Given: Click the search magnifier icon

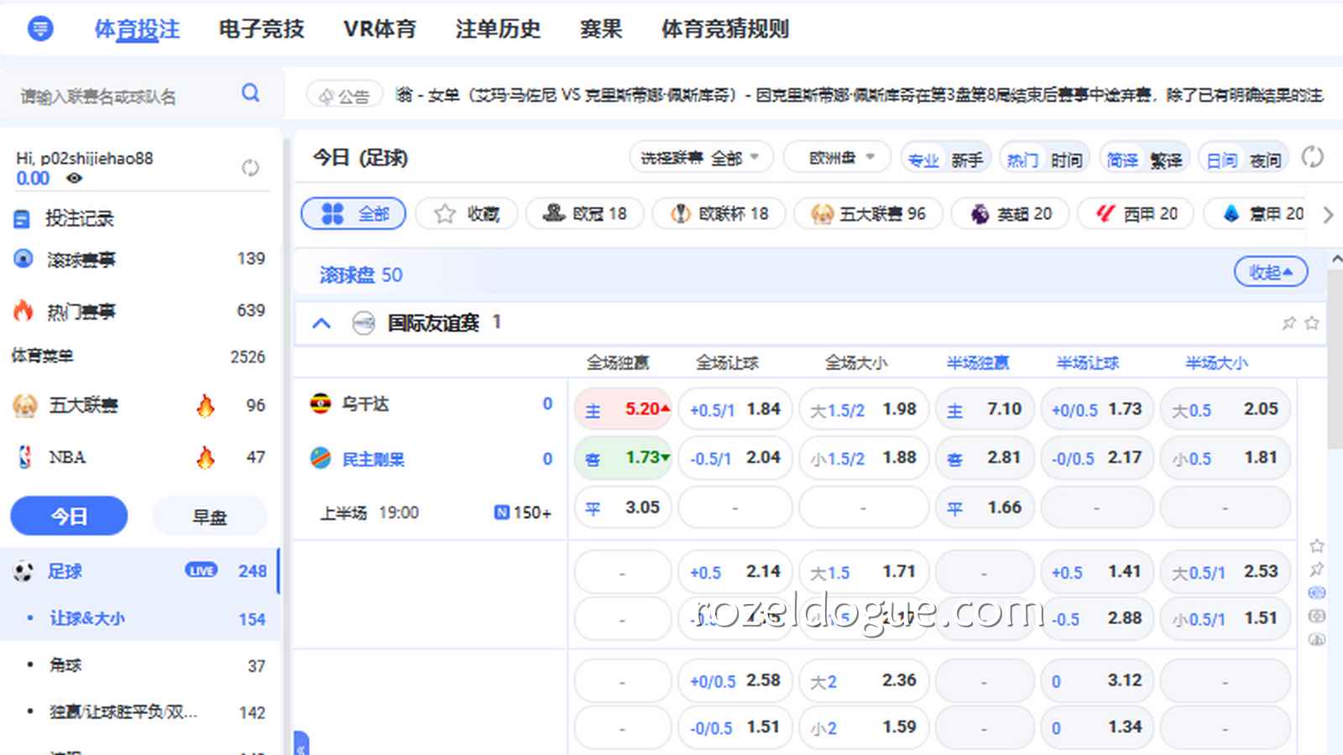Looking at the screenshot, I should (x=250, y=93).
